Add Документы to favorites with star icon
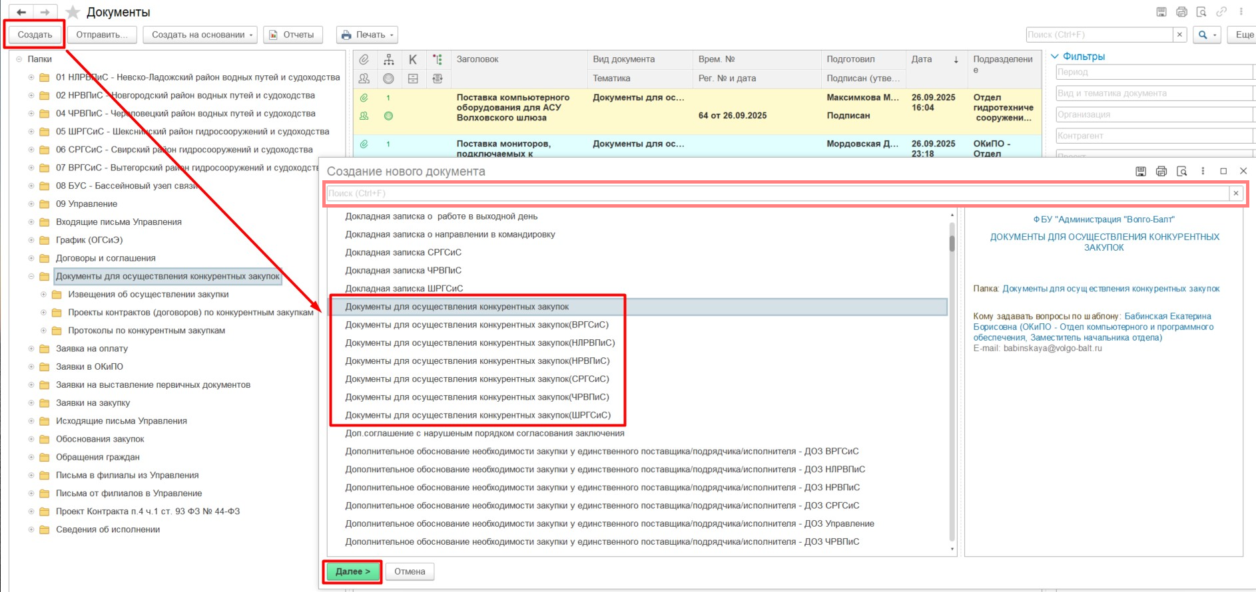 coord(73,12)
